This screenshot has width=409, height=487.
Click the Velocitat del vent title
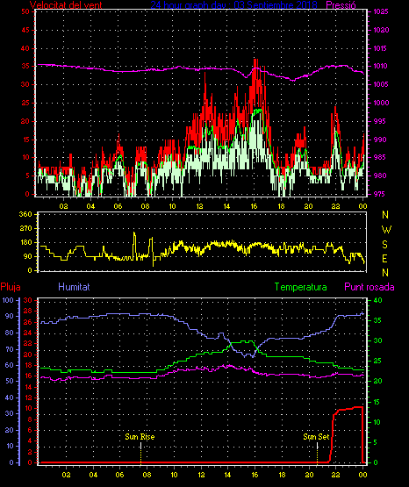[66, 4]
